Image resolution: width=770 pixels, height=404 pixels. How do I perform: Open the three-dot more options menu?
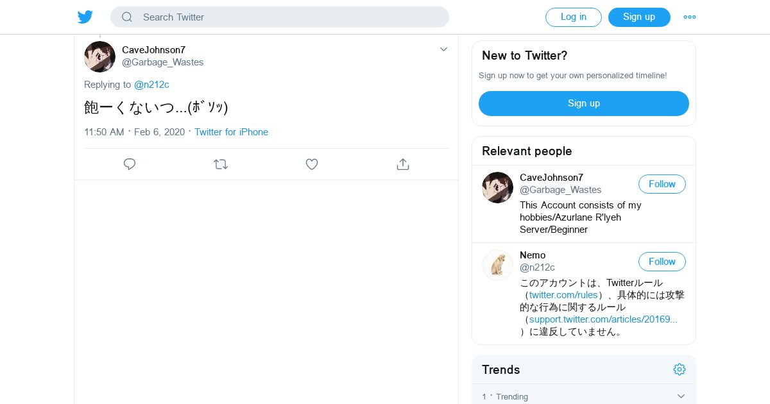point(690,17)
